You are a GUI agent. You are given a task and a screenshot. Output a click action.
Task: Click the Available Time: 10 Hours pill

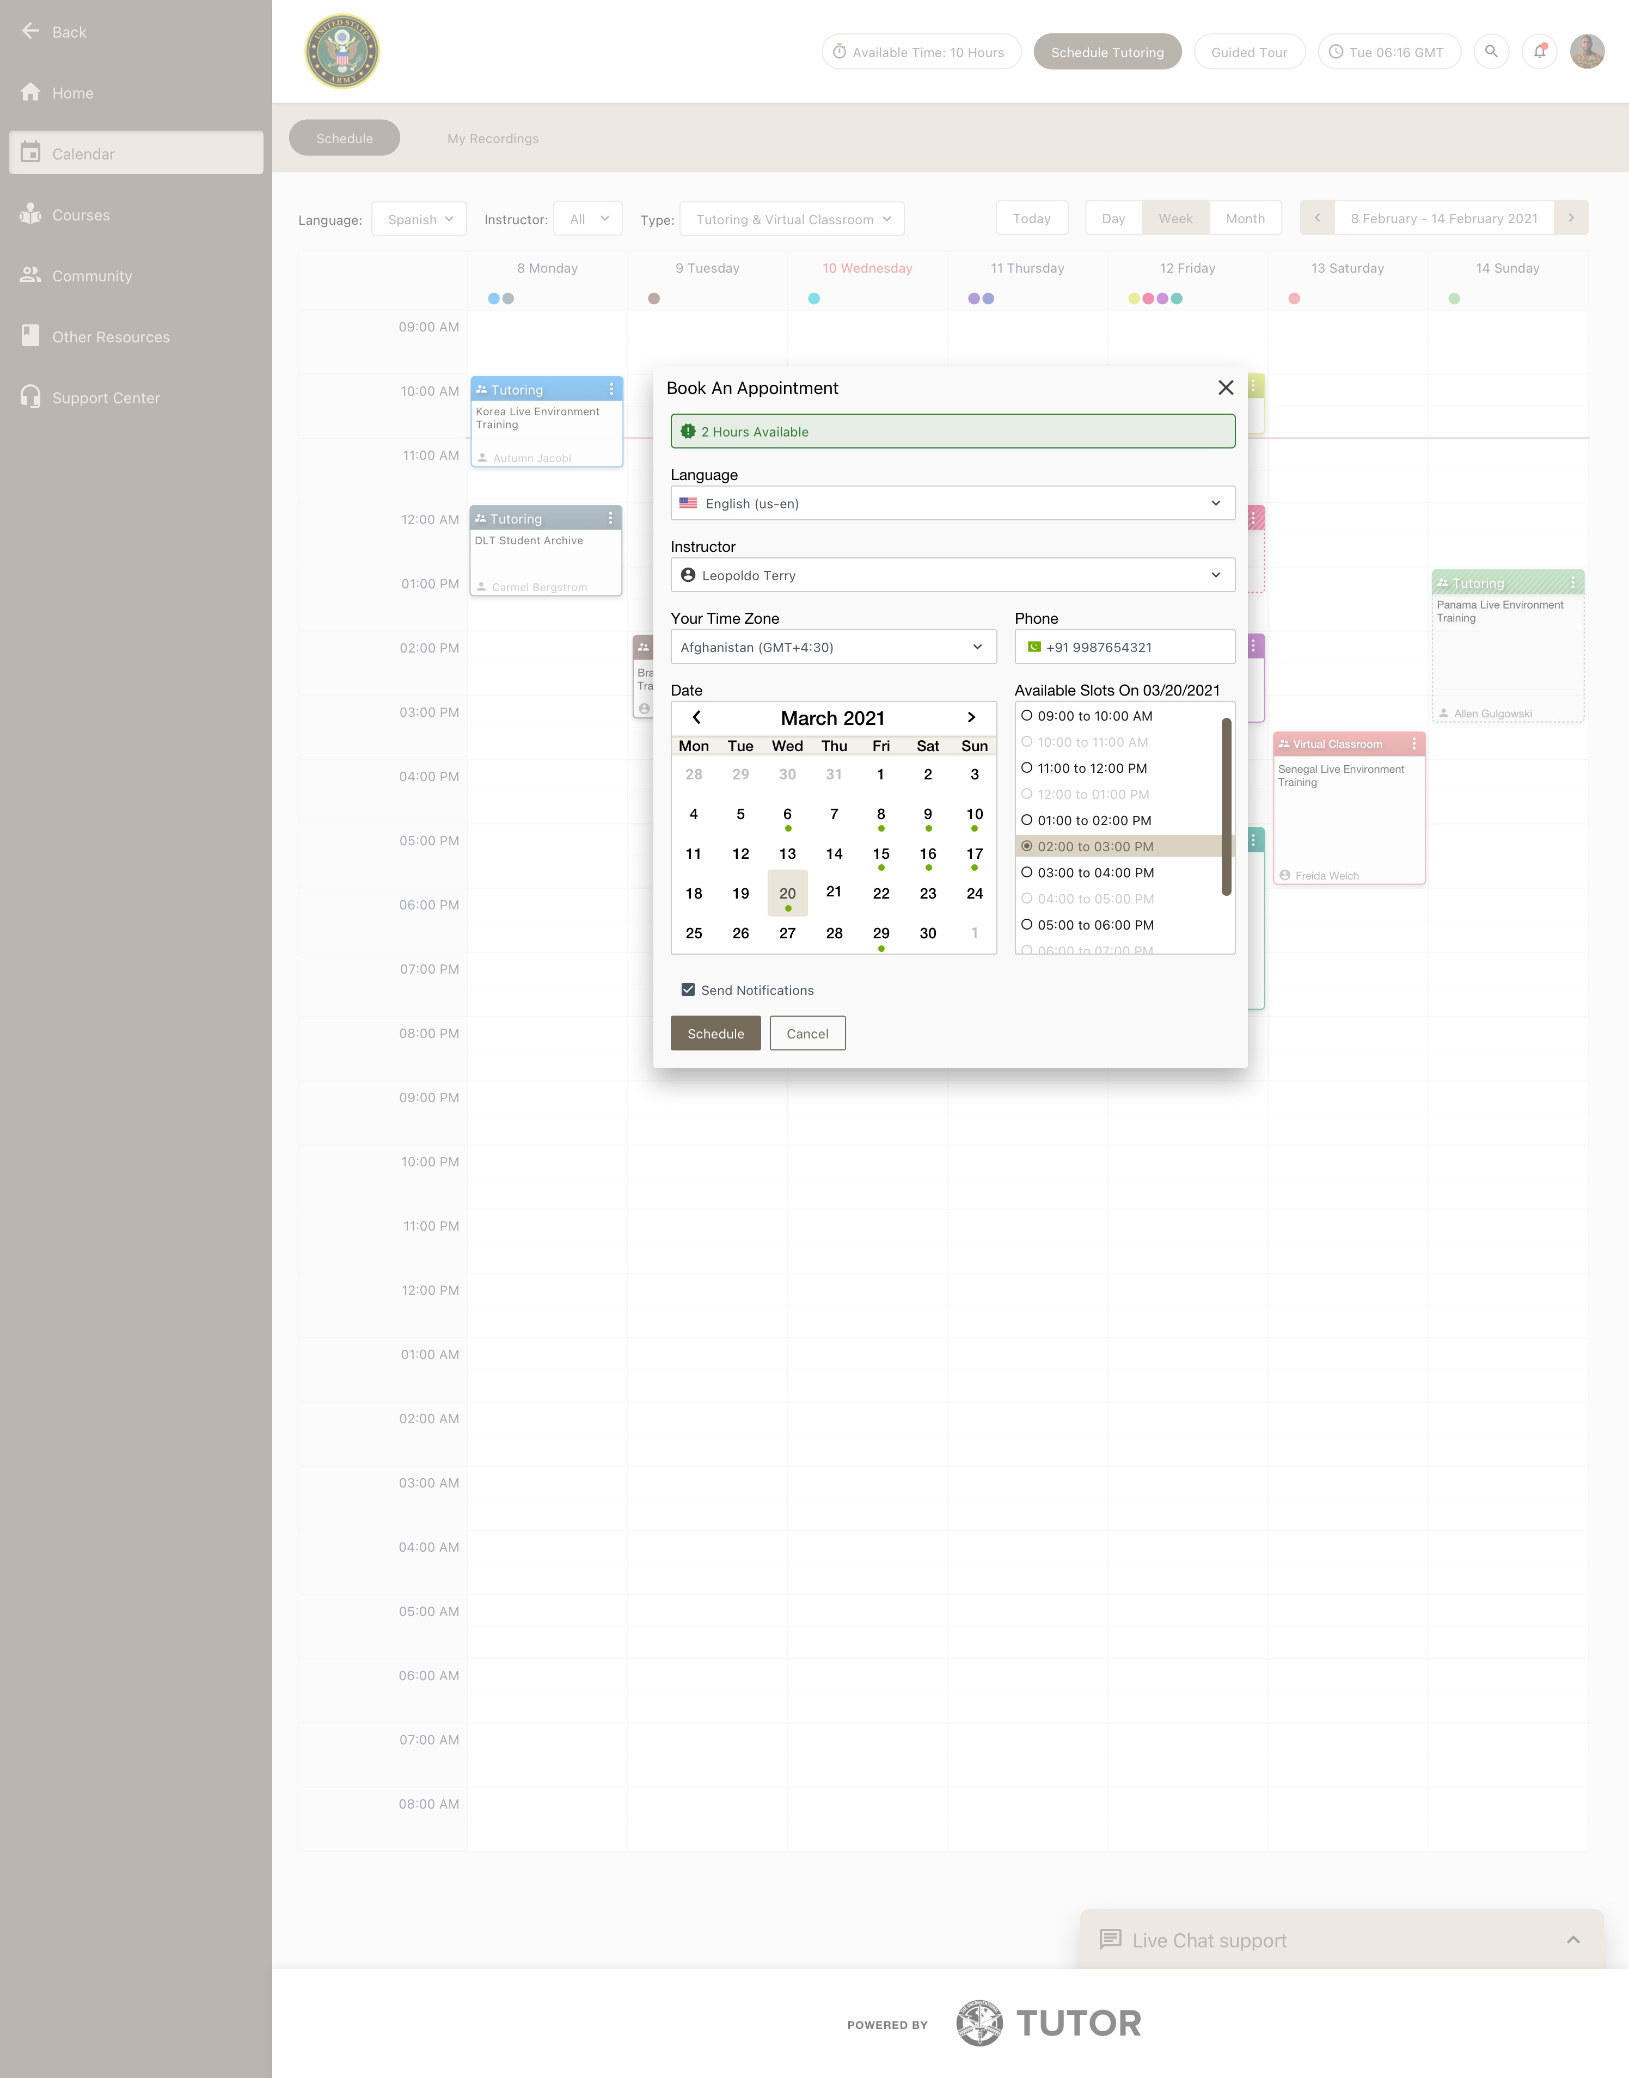pos(921,52)
